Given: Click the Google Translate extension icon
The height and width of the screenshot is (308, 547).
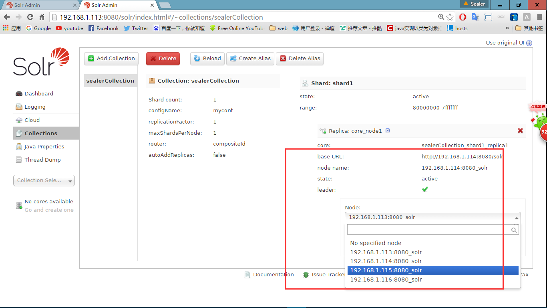Looking at the screenshot, I should [x=475, y=17].
